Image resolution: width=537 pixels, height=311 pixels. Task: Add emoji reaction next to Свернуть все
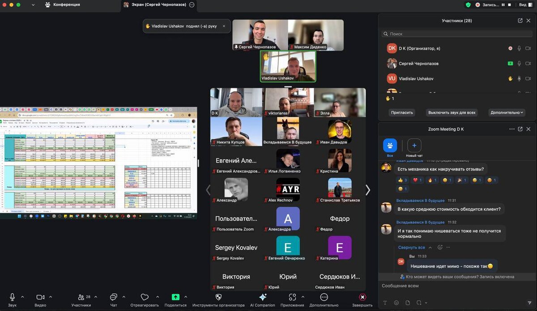(x=440, y=248)
